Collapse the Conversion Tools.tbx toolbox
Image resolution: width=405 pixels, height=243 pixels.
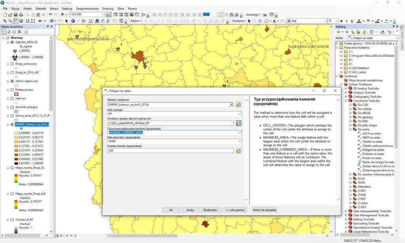click(x=346, y=101)
